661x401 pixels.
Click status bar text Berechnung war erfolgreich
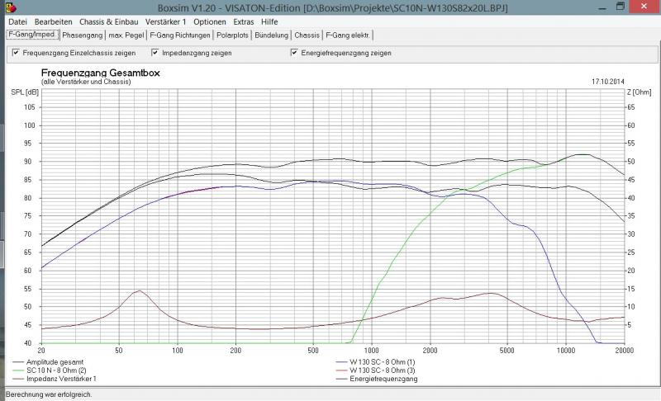pyautogui.click(x=49, y=394)
